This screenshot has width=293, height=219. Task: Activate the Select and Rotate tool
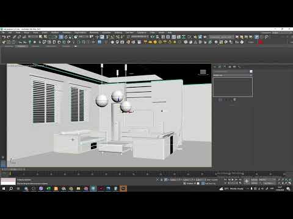point(66,37)
